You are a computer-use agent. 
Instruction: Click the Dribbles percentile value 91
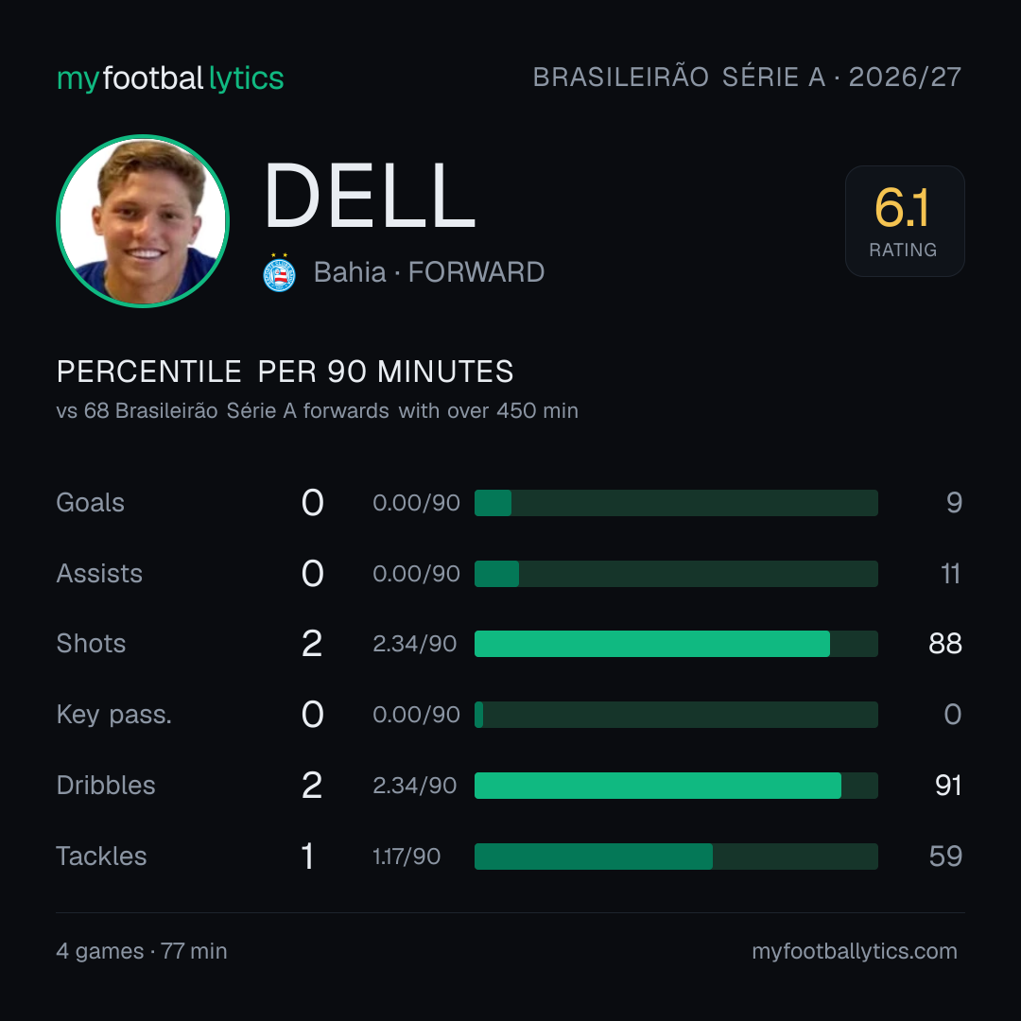click(x=948, y=786)
